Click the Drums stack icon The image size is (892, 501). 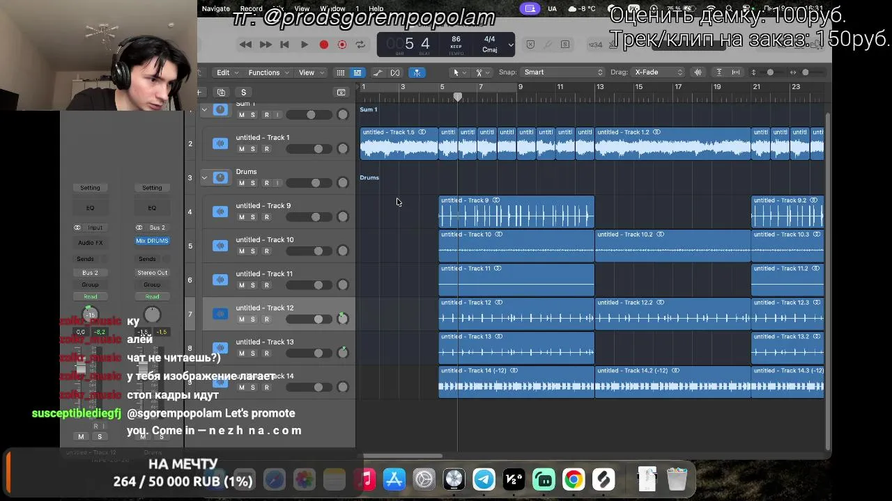click(x=220, y=177)
